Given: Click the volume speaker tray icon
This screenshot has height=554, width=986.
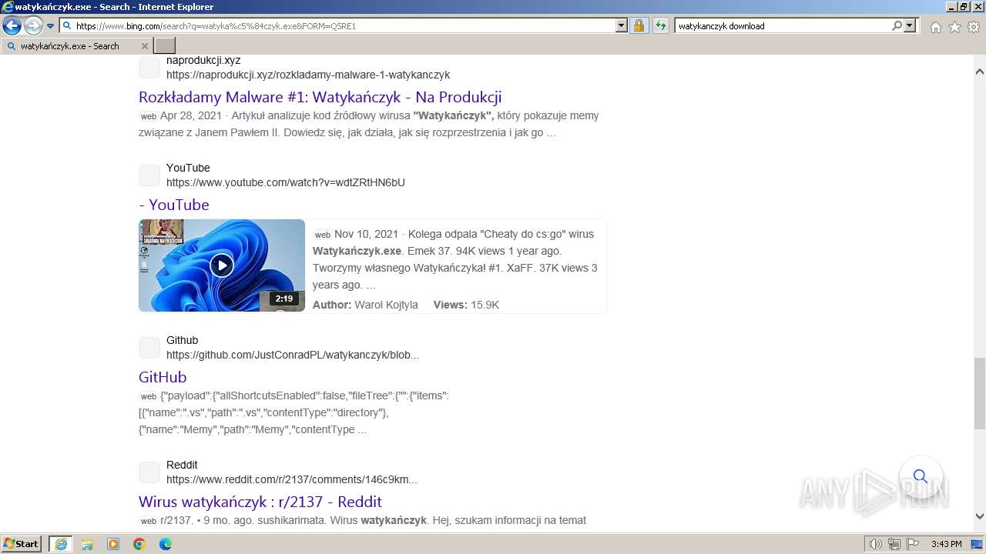Looking at the screenshot, I should tap(876, 544).
